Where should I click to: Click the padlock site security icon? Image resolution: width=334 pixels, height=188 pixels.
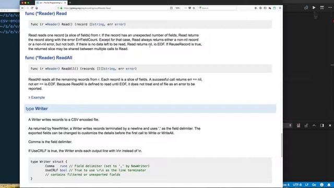click(x=62, y=8)
